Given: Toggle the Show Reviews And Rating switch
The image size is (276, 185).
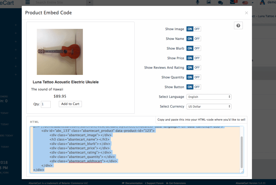Looking at the screenshot, I should click(x=194, y=67).
